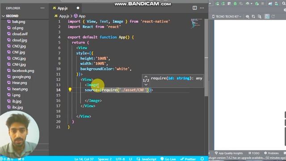
Task: Select CNH.jpg file
Action: [19, 64]
